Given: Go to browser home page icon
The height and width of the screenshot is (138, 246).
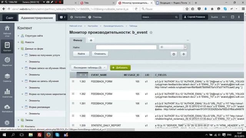Looking at the screenshot, I should pyautogui.click(x=212, y=9).
